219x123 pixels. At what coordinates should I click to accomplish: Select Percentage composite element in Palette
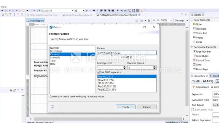point(200,69)
